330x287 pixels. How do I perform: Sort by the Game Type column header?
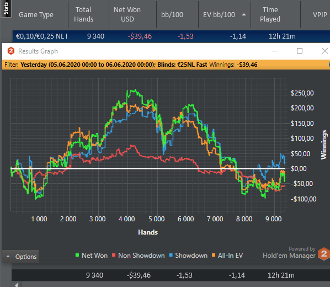[x=36, y=14]
